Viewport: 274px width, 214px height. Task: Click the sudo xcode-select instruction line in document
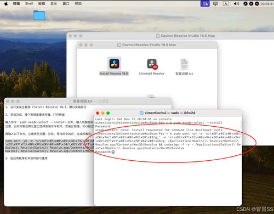(49, 122)
